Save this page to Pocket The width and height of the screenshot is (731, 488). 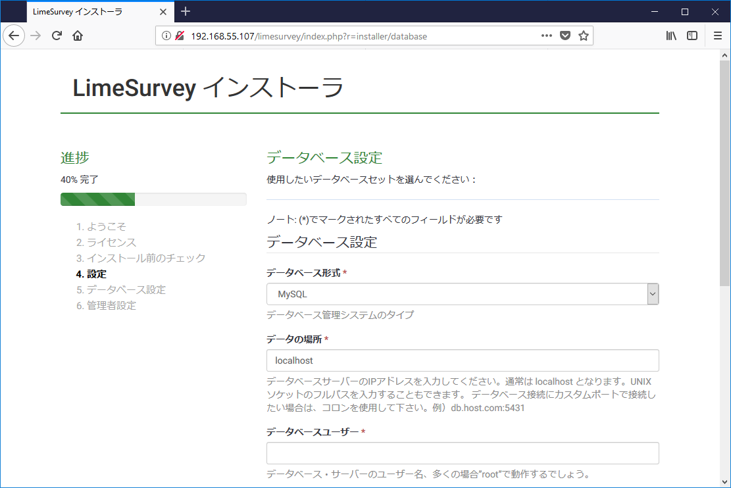point(565,36)
